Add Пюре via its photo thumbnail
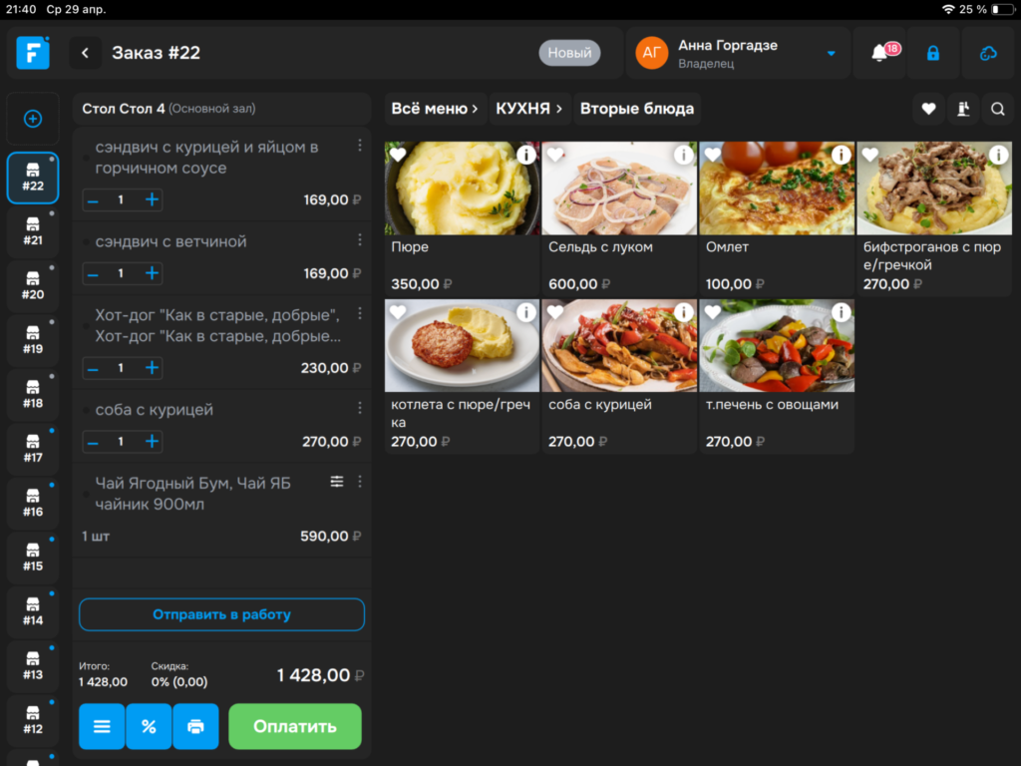The height and width of the screenshot is (766, 1021). [463, 189]
